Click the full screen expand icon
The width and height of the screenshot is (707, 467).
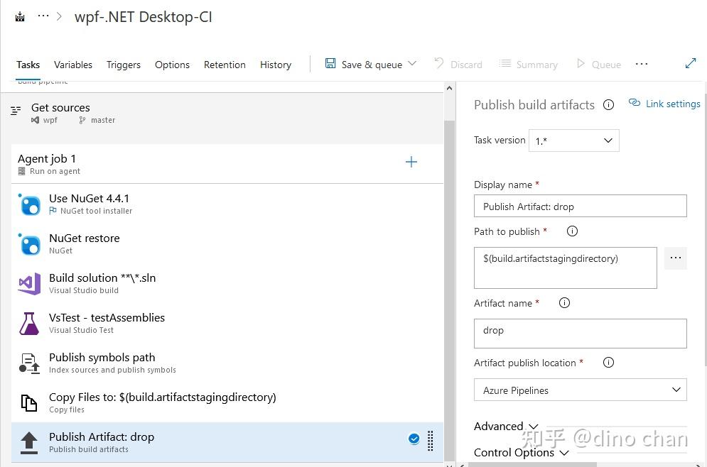(691, 63)
